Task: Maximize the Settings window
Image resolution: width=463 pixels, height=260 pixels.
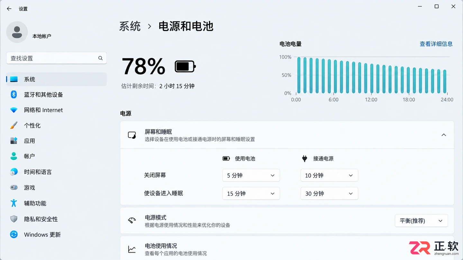Action: [436, 6]
